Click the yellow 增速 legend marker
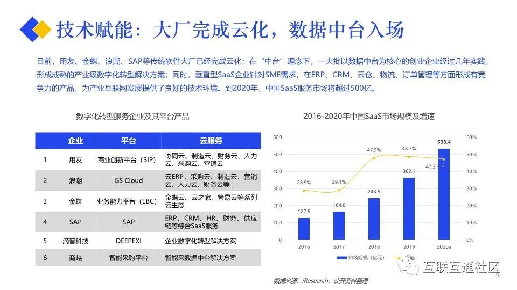 [399, 258]
